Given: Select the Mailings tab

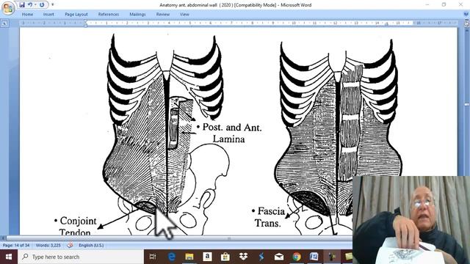Looking at the screenshot, I should coord(137,14).
